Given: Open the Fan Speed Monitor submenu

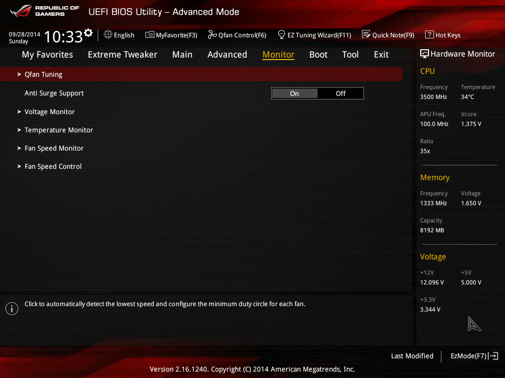Looking at the screenshot, I should click(50, 148).
